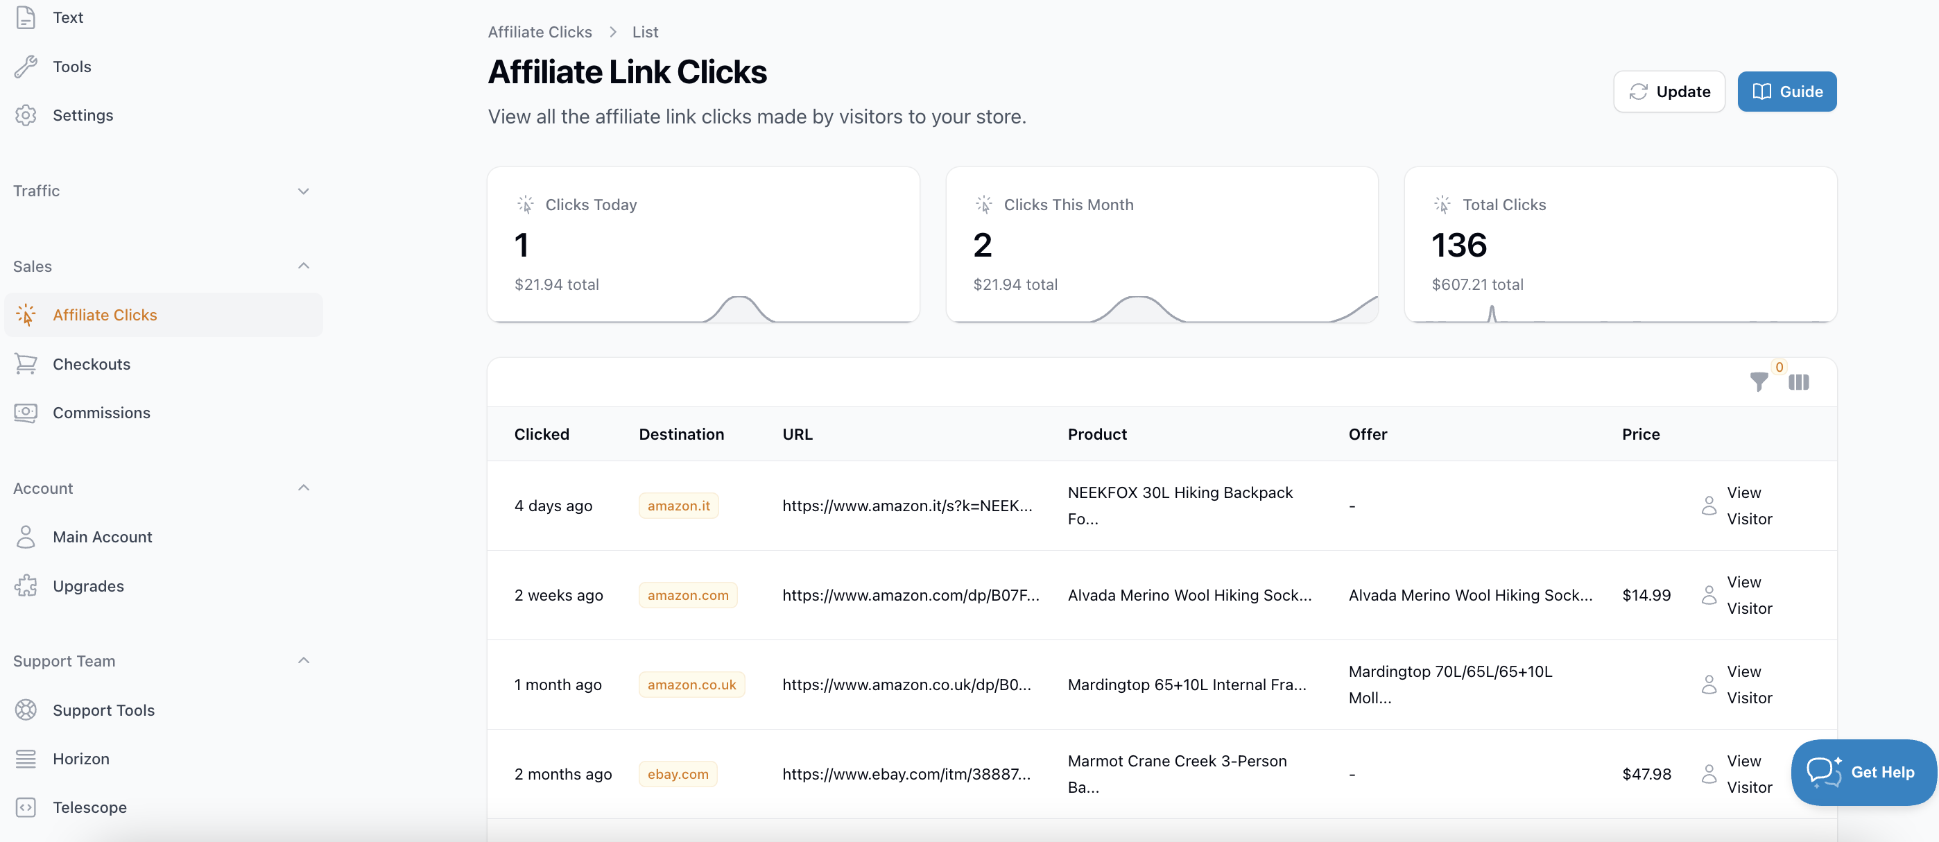Expand the Traffic sidebar section
Image resolution: width=1939 pixels, height=842 pixels.
pyautogui.click(x=303, y=191)
